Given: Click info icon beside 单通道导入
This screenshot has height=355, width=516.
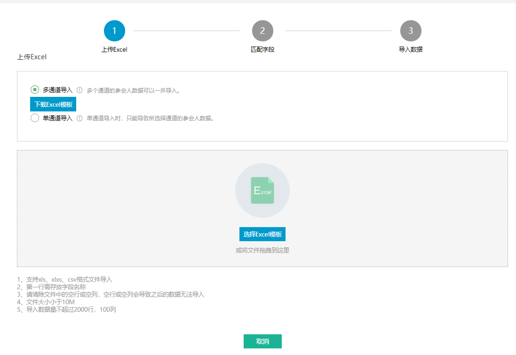Looking at the screenshot, I should pyautogui.click(x=79, y=118).
